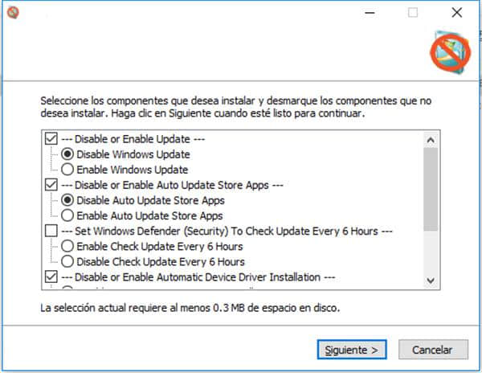Uncheck the Disable or Enable Update checkbox
The width and height of the screenshot is (482, 373).
pyautogui.click(x=52, y=139)
